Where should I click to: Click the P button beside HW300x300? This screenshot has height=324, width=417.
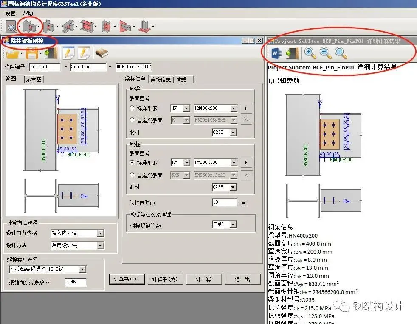pyautogui.click(x=246, y=162)
